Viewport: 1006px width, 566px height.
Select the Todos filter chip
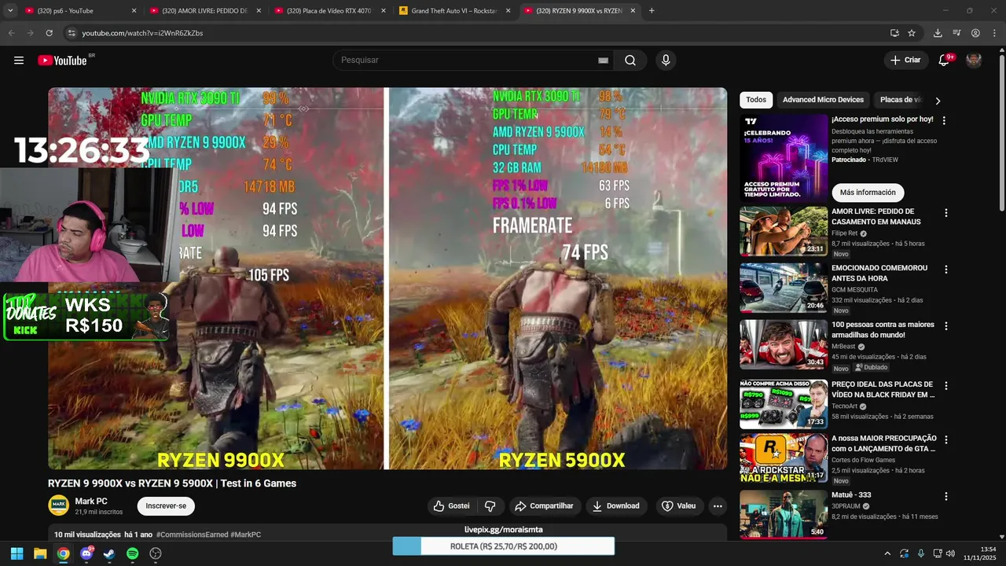(756, 100)
